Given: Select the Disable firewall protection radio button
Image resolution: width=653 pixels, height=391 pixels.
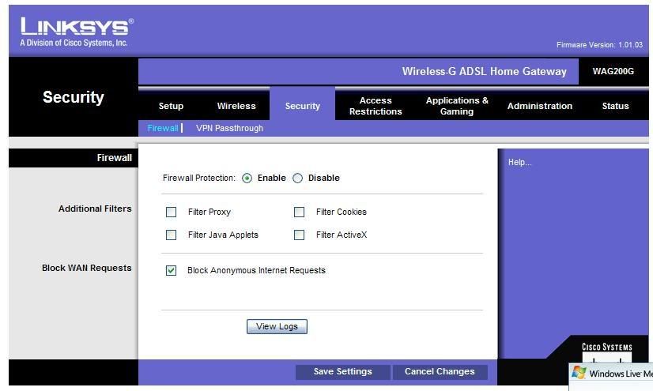Looking at the screenshot, I should coord(297,178).
